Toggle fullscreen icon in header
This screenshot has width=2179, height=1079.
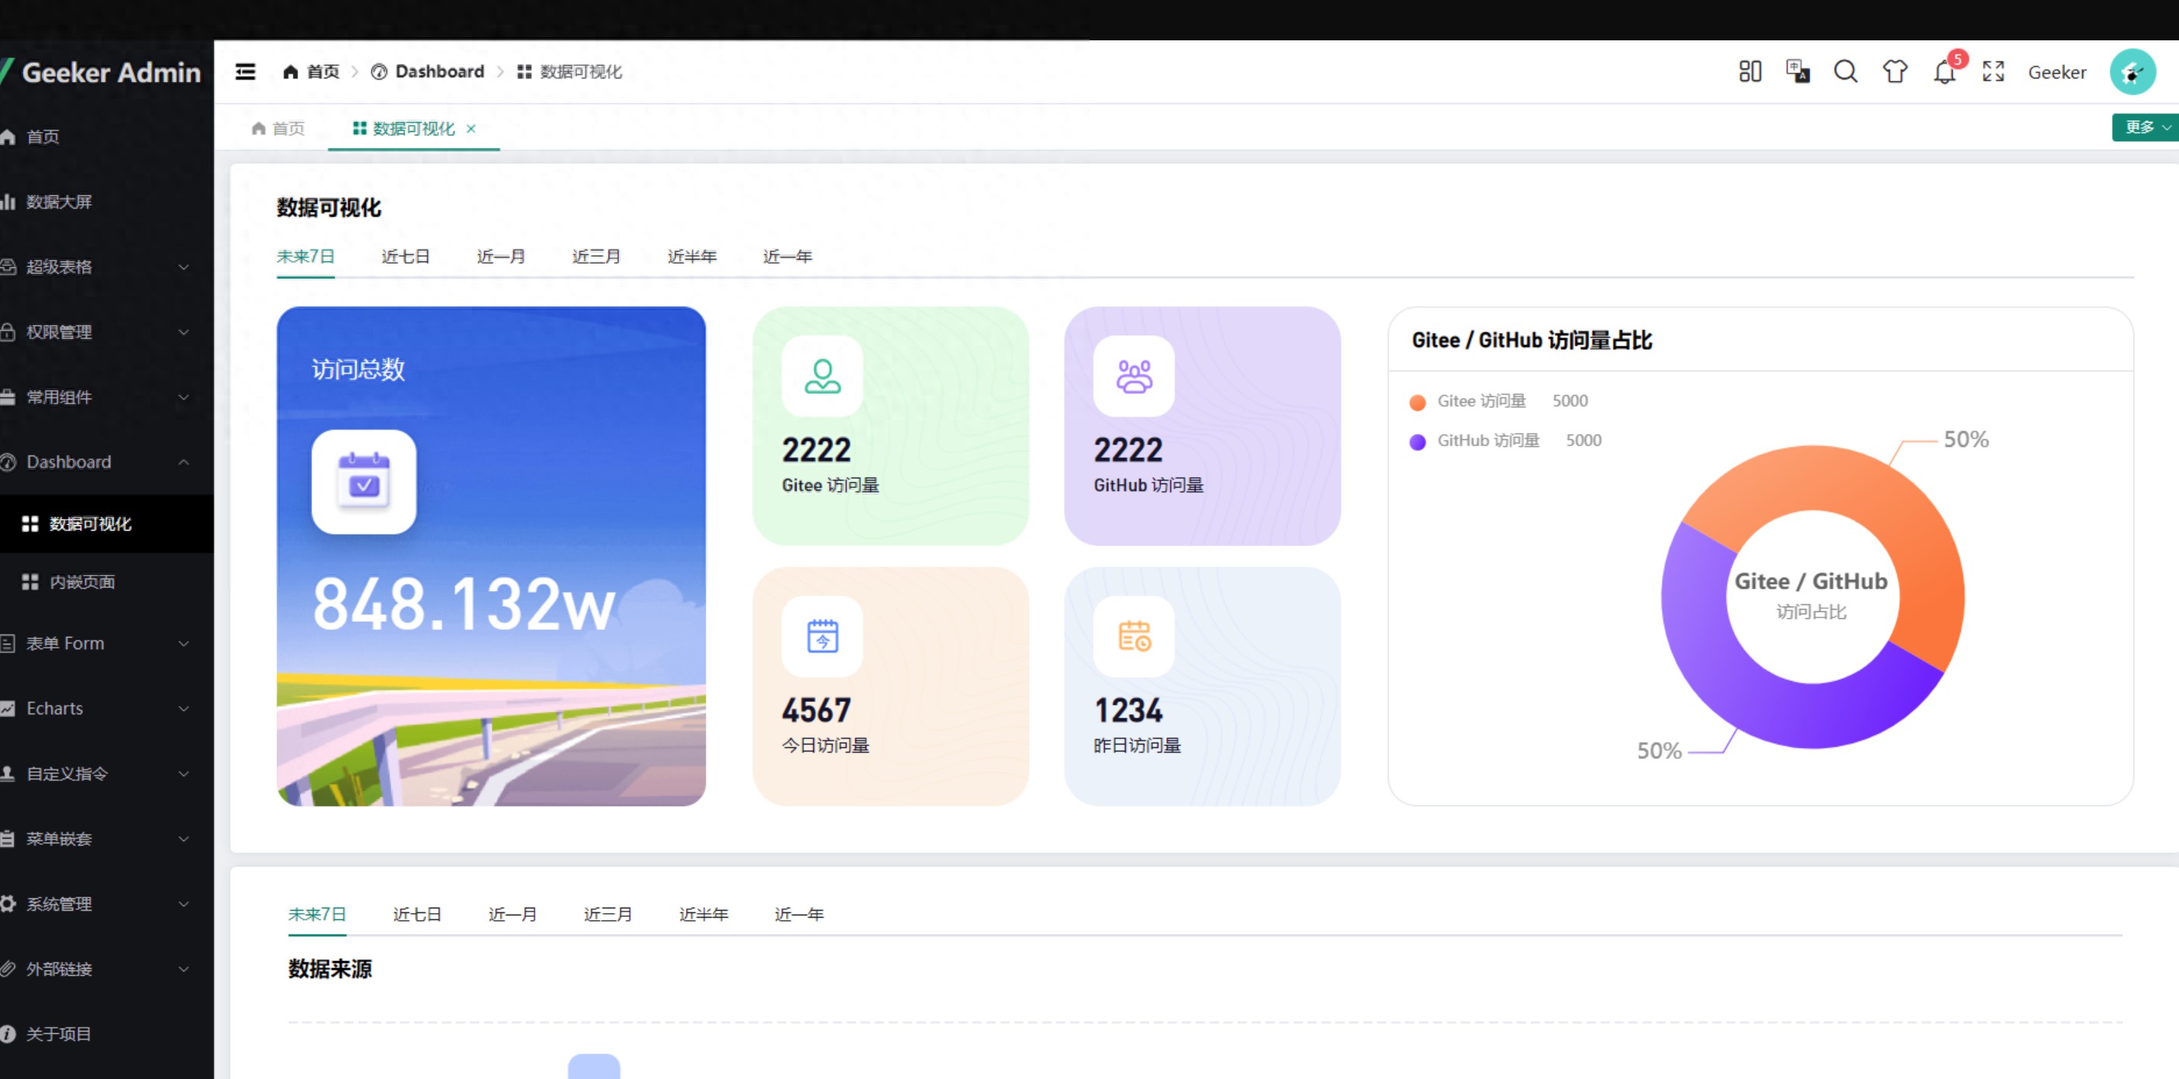(x=1994, y=72)
